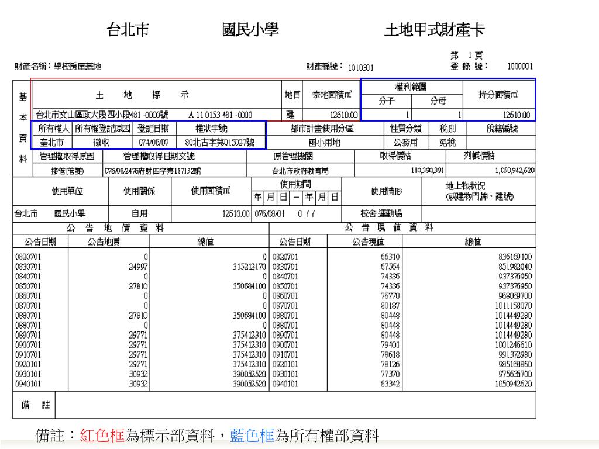Click the title 土地甲式財產卡

pos(435,30)
